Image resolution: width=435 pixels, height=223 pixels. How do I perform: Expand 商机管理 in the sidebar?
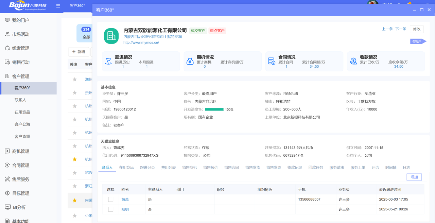(20, 152)
